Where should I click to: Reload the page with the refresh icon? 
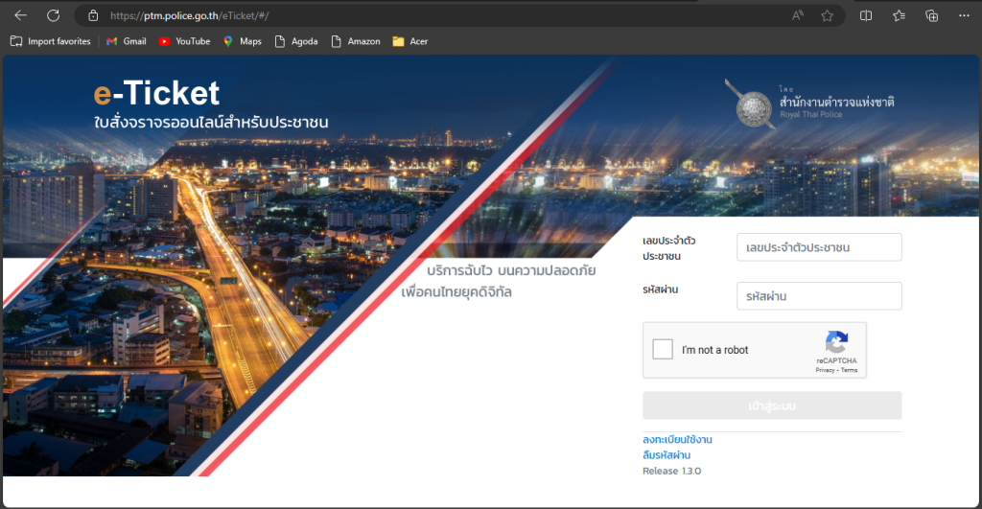(x=54, y=15)
